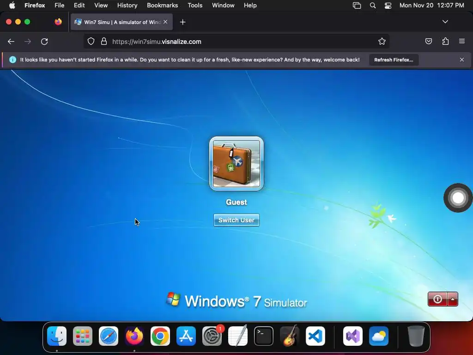Open Finder from the Dock

(x=57, y=336)
